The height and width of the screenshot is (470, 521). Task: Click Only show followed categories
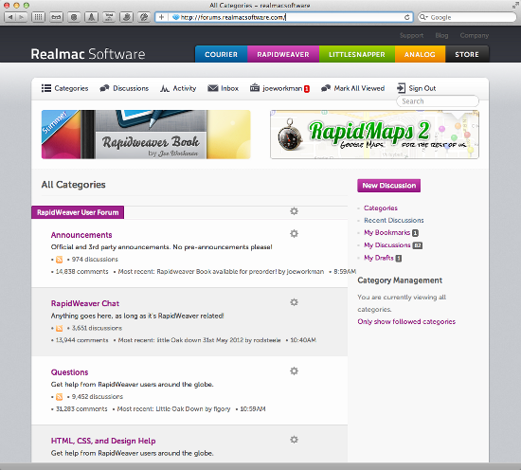tap(406, 321)
